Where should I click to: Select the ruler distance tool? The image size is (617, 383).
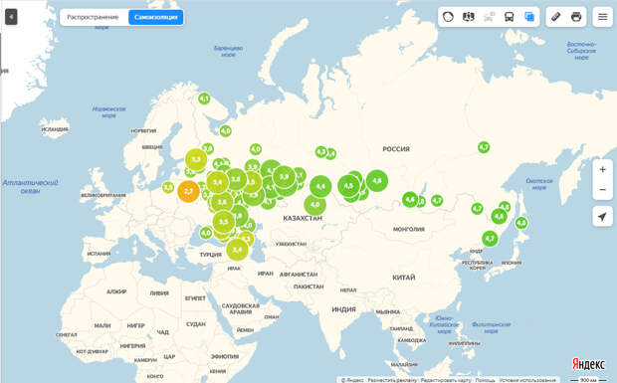pyautogui.click(x=555, y=17)
